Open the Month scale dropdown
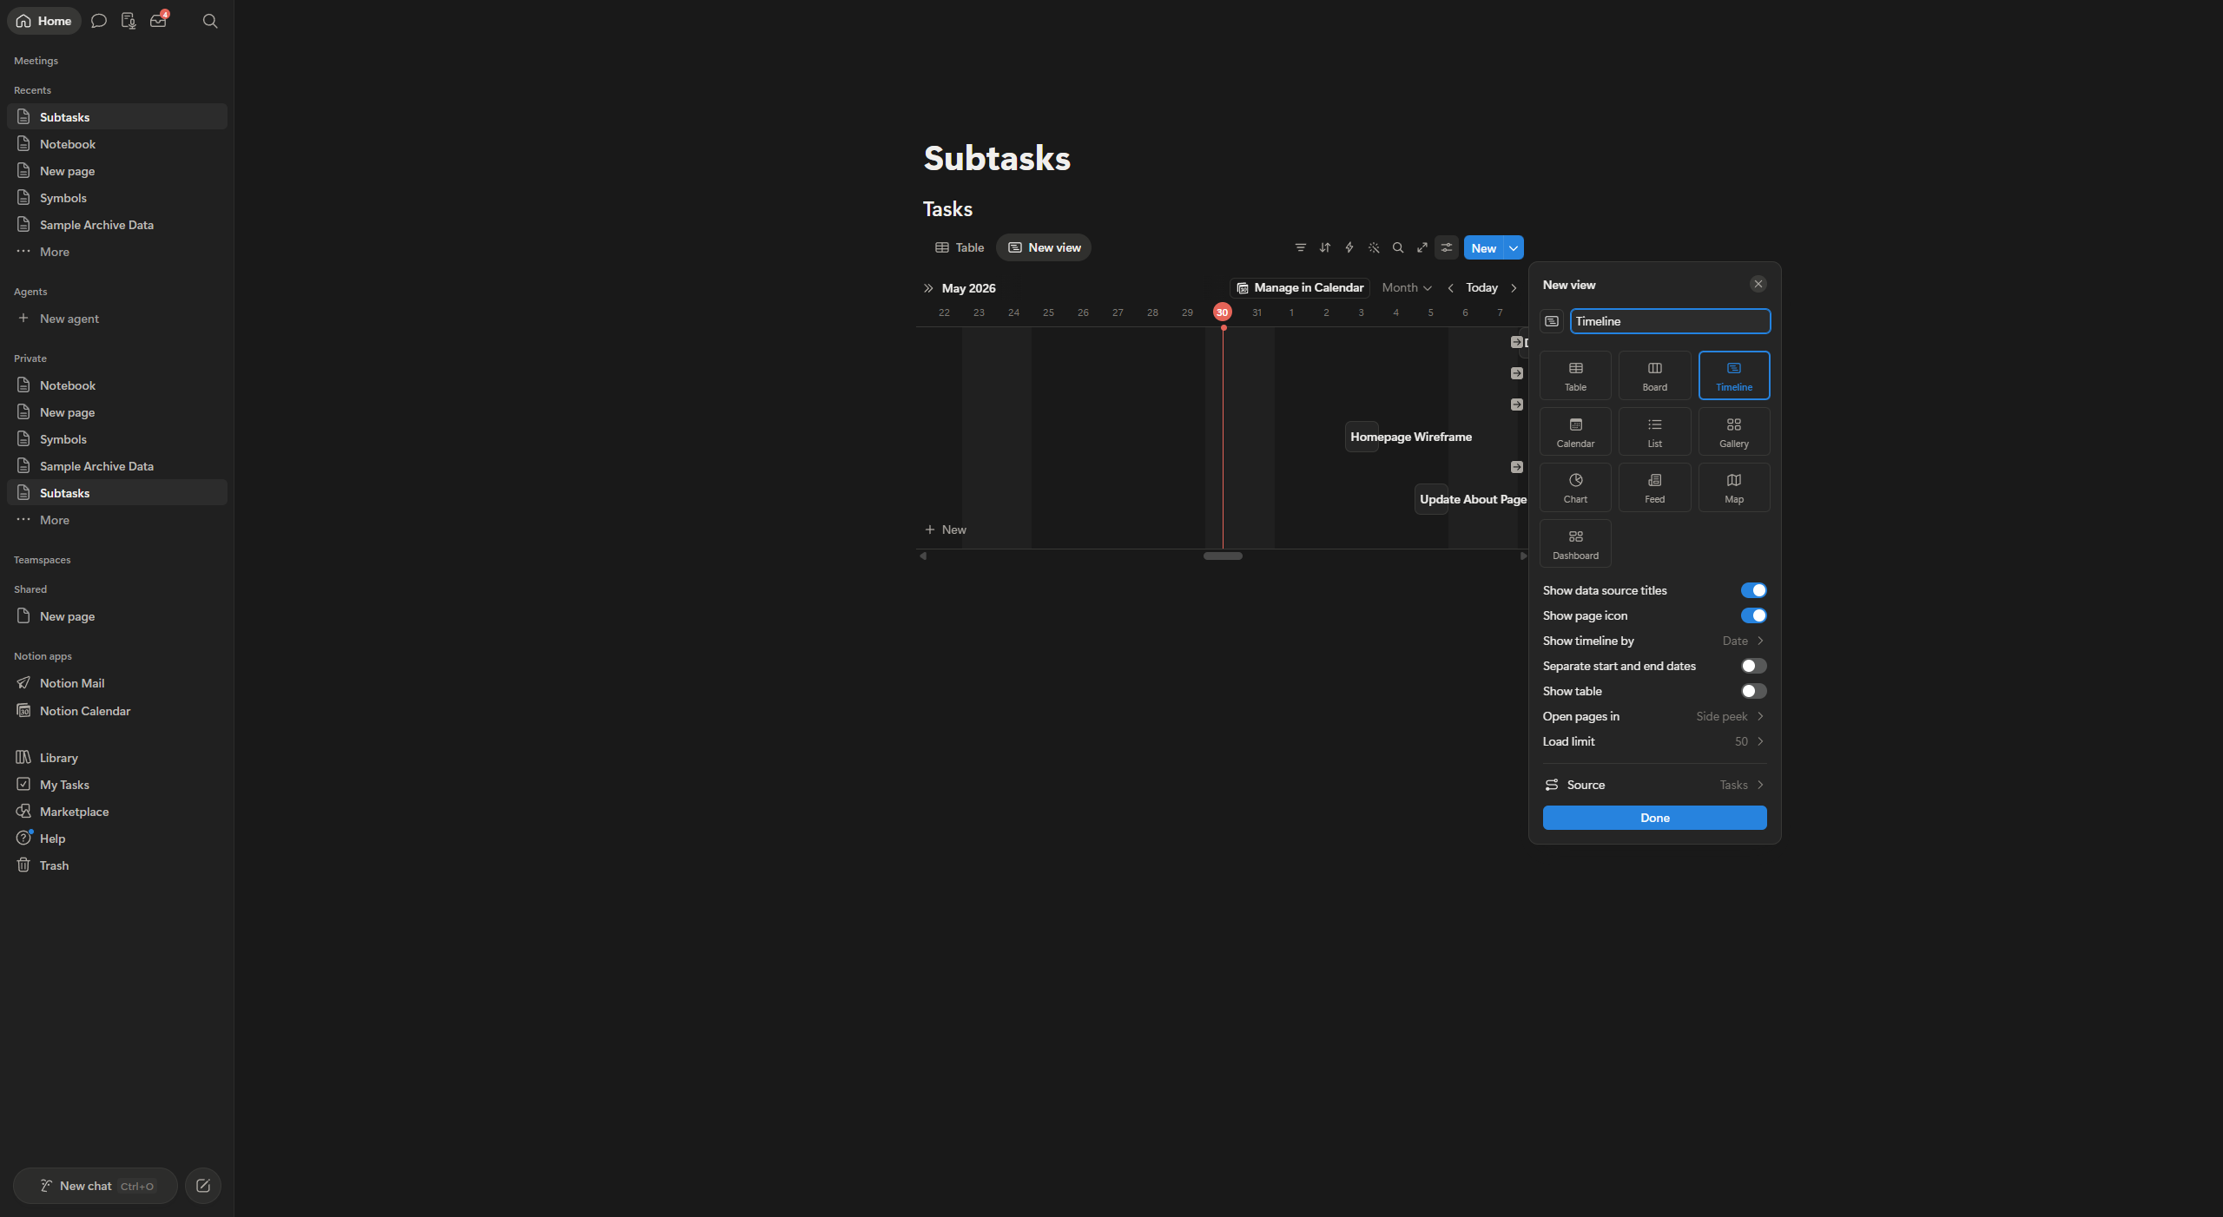The width and height of the screenshot is (2223, 1217). [1407, 288]
